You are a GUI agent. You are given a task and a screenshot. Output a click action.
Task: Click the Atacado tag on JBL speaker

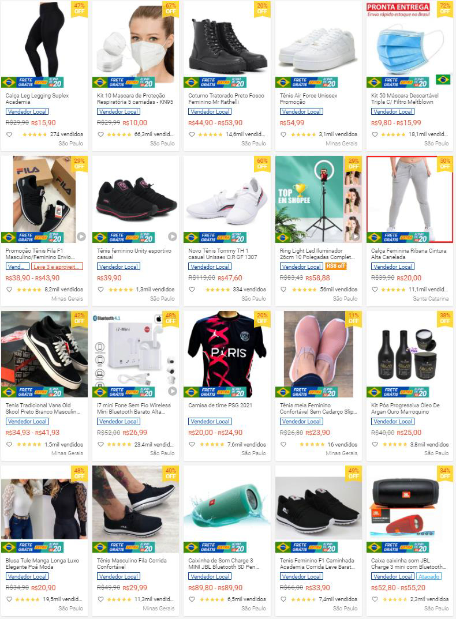point(429,577)
